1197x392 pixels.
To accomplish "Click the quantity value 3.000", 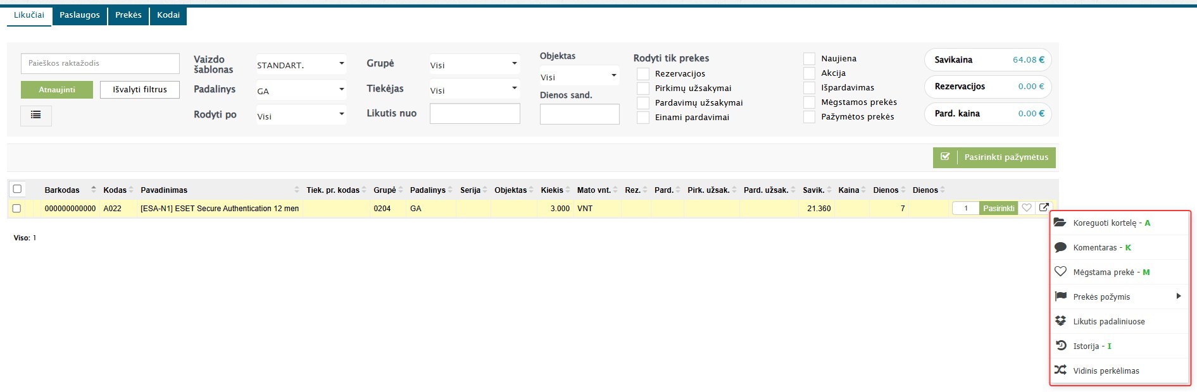I will (560, 209).
